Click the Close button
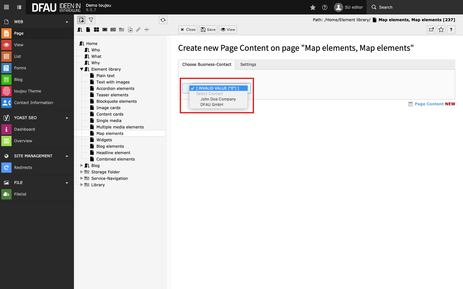Viewport: 463px width, 289px height. point(188,30)
